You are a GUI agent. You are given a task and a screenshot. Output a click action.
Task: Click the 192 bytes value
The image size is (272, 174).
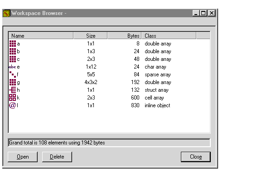click(135, 82)
